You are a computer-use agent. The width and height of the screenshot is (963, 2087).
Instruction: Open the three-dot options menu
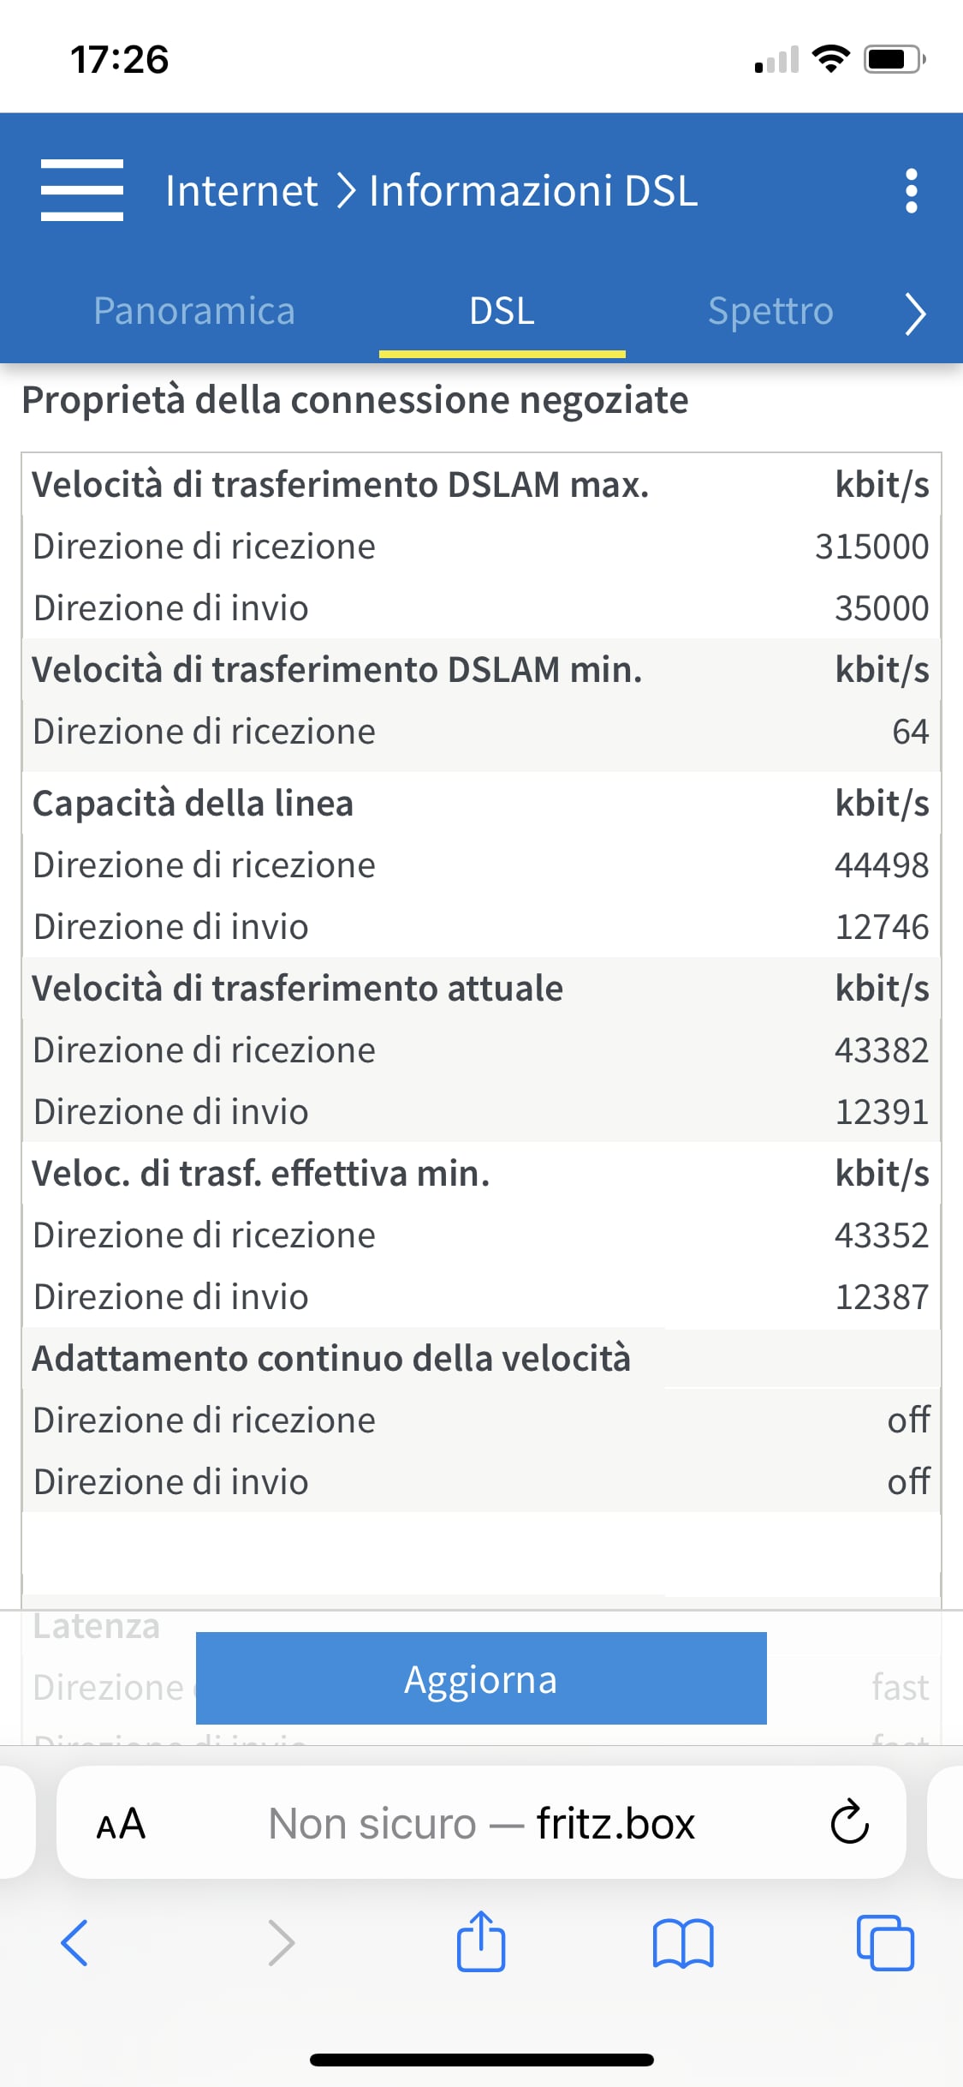tap(911, 190)
